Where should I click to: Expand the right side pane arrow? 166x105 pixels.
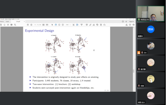click(x=135, y=59)
